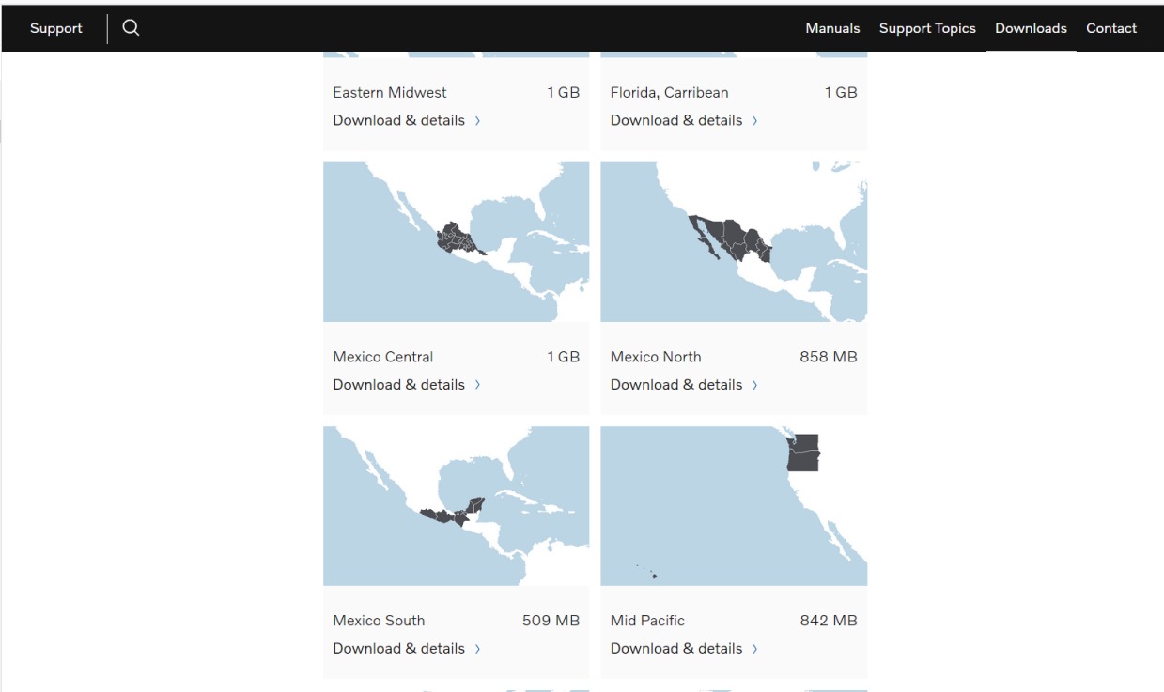
Task: Click the Mexico Central title text
Action: [383, 357]
